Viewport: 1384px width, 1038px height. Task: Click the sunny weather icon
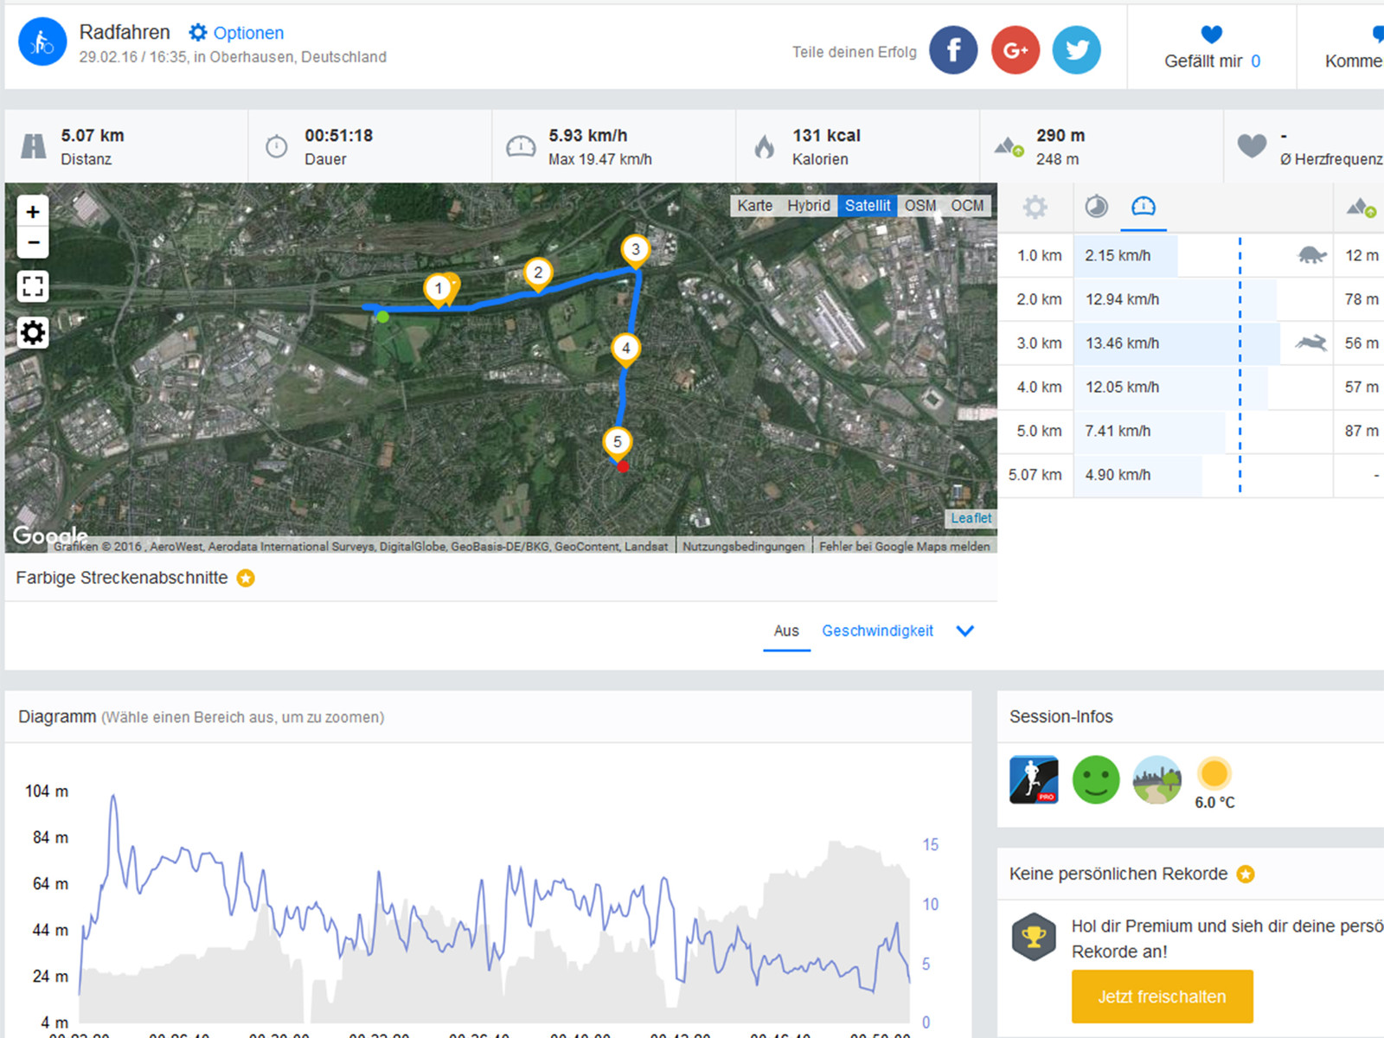(1214, 772)
